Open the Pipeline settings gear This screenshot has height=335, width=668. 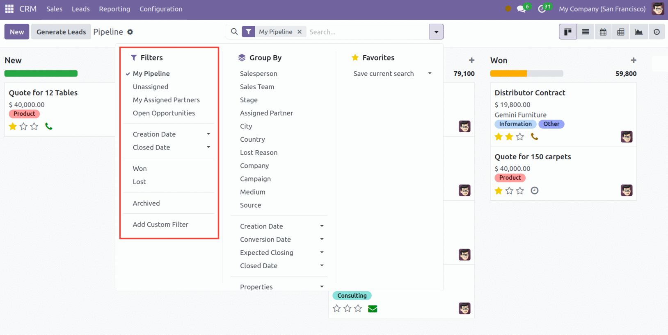coord(130,32)
